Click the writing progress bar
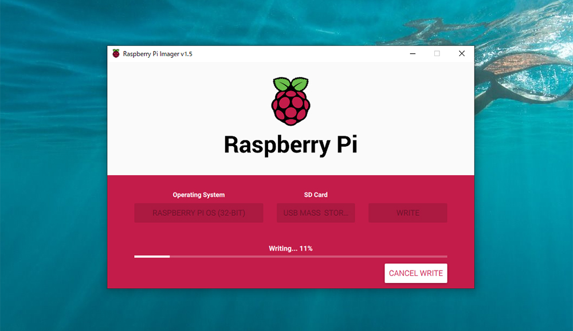 291,257
